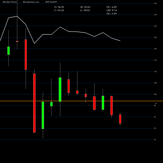
Task: Click the small red doji near 127
Action: point(17,41)
